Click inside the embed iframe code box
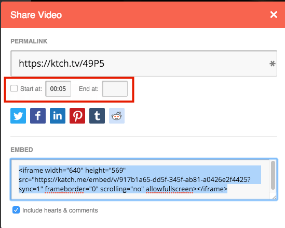This screenshot has width=285, height=228. (x=140, y=179)
